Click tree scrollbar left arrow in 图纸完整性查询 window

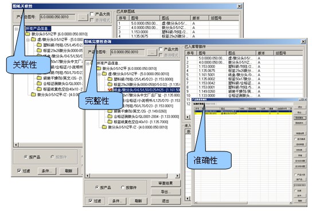[88, 175]
